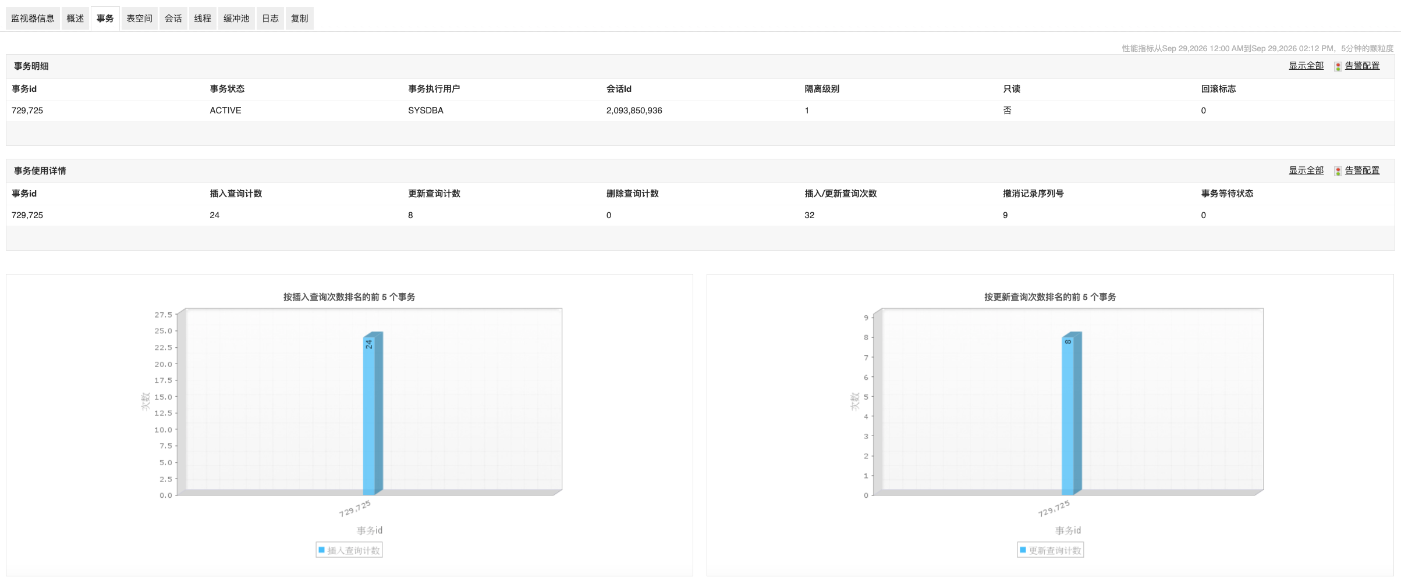Select the SYSDBA user cell

[425, 111]
